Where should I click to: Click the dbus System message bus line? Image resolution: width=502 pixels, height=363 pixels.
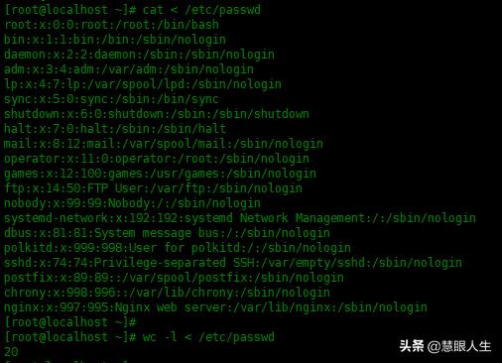click(167, 233)
